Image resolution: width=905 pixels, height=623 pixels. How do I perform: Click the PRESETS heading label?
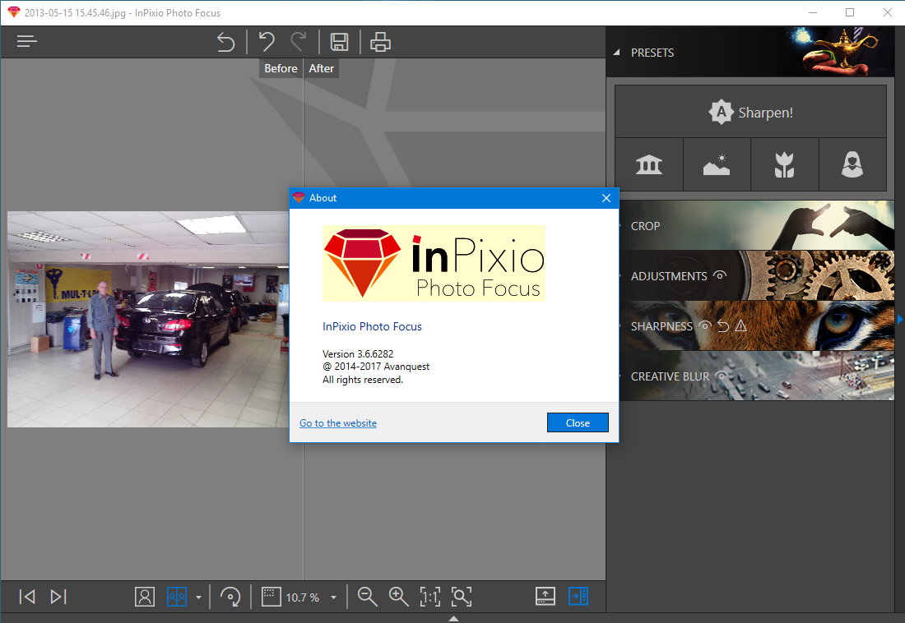652,53
